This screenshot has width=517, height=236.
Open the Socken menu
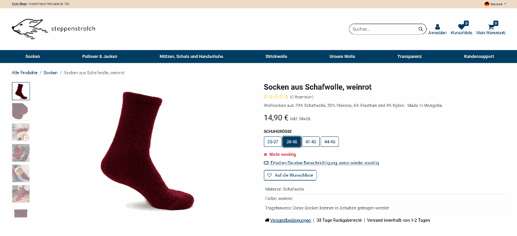pos(32,57)
